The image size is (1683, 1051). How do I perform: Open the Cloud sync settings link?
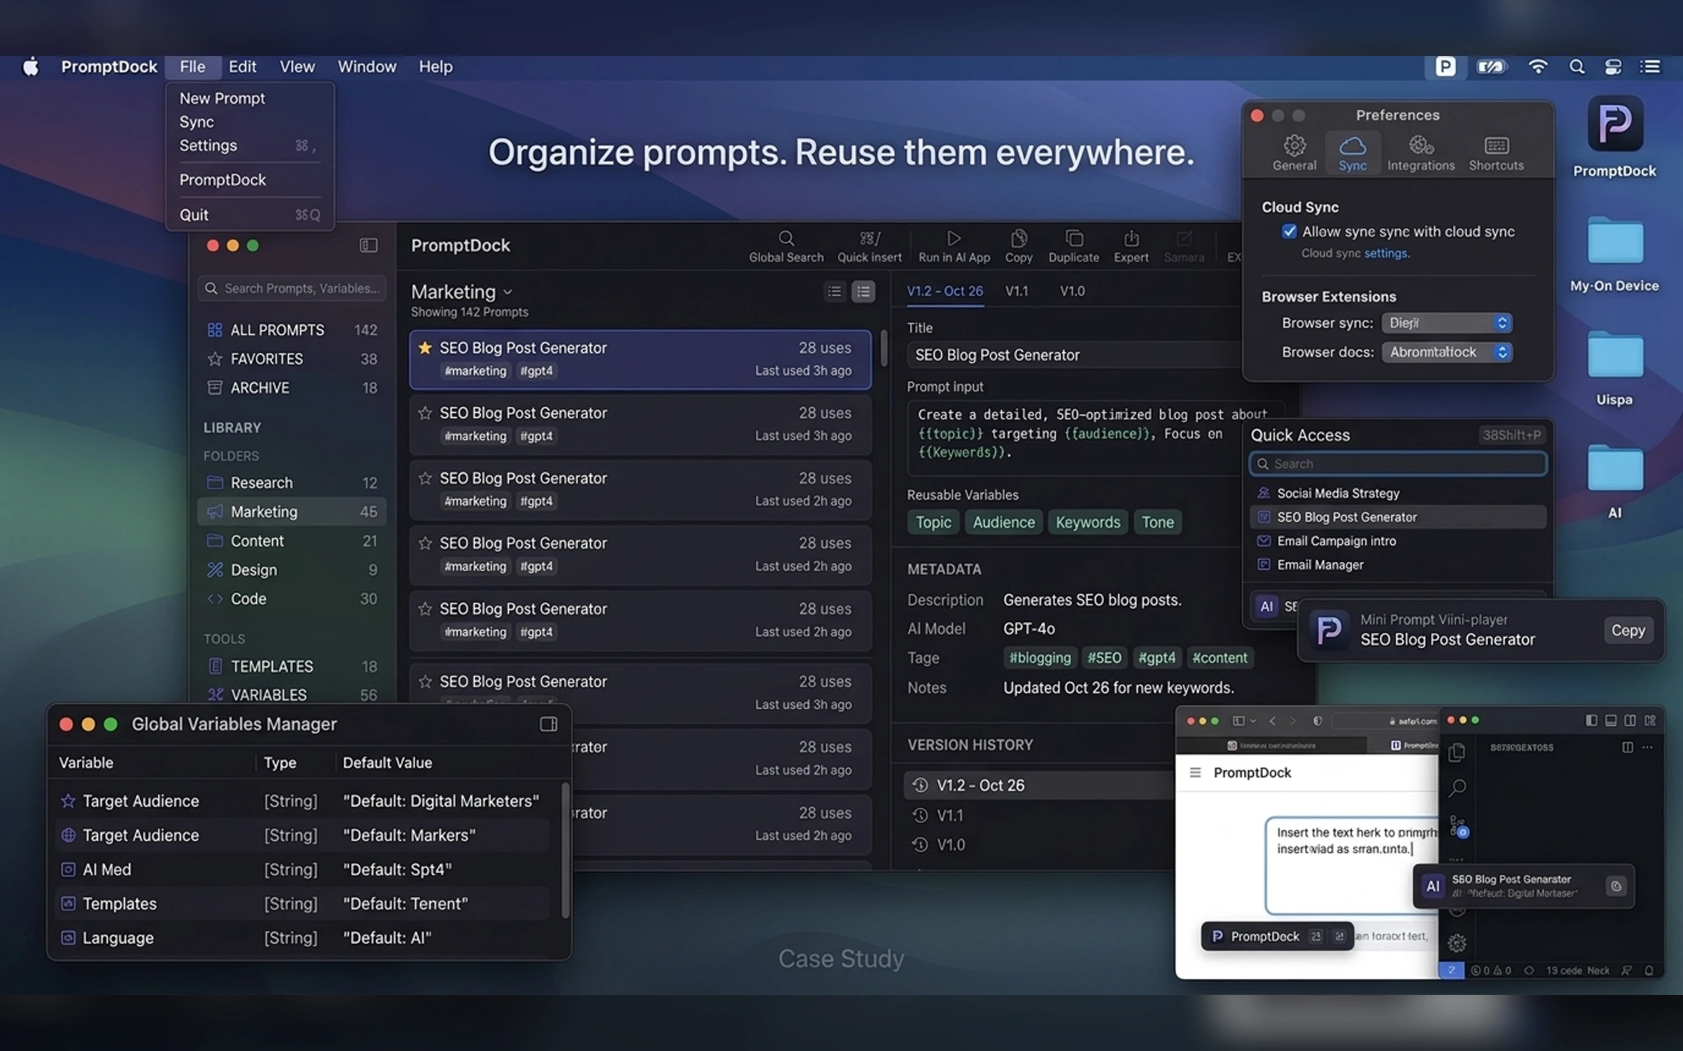(x=1385, y=253)
